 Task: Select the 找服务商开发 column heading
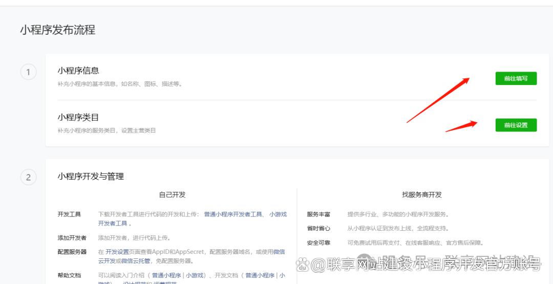[421, 195]
